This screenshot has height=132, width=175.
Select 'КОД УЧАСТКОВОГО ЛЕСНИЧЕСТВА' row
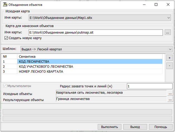(90, 67)
